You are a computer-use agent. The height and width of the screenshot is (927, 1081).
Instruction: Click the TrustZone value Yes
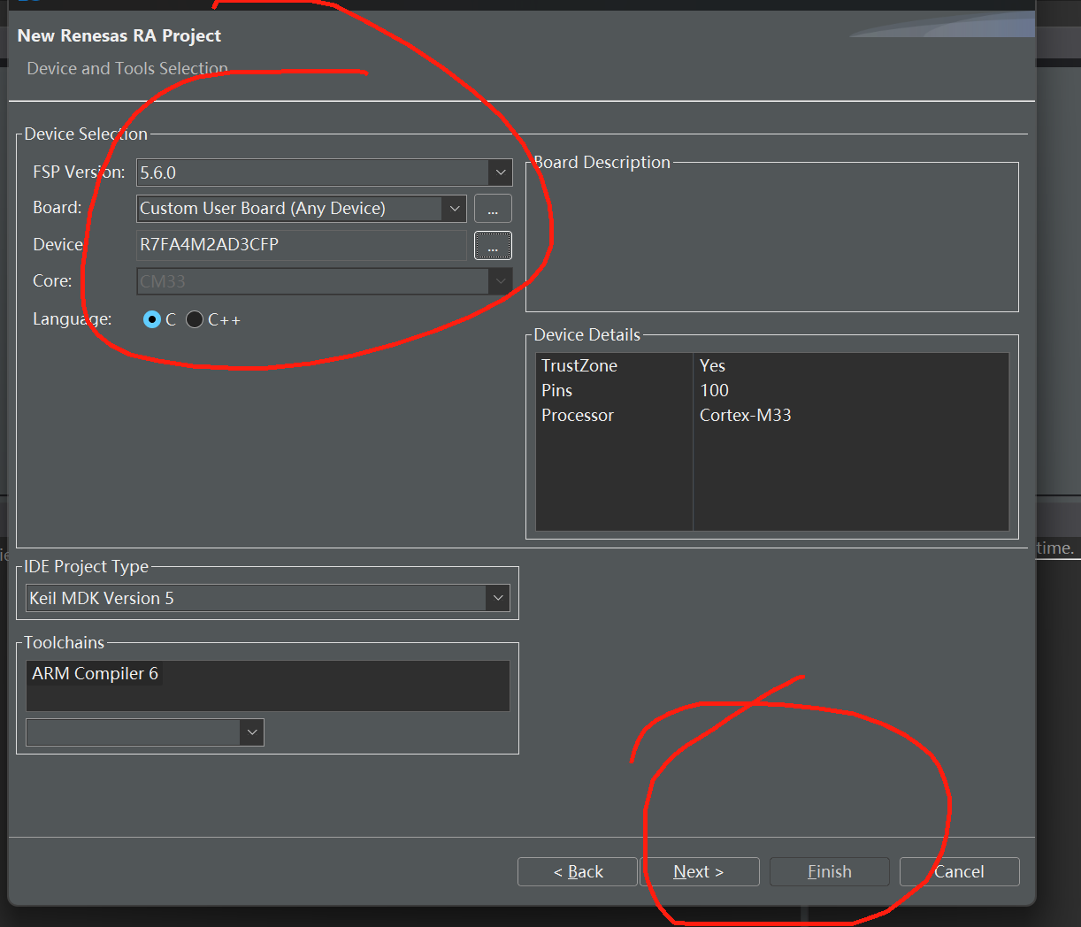coord(712,365)
